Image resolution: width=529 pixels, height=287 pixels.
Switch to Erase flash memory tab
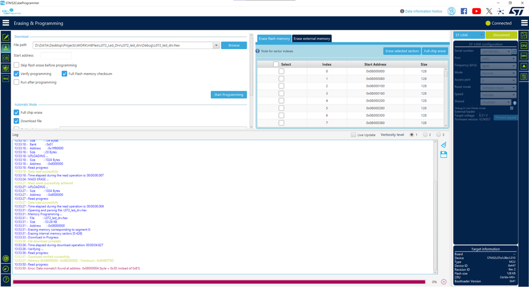274,39
